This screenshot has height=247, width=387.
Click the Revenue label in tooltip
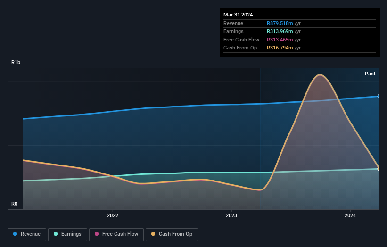(x=233, y=23)
